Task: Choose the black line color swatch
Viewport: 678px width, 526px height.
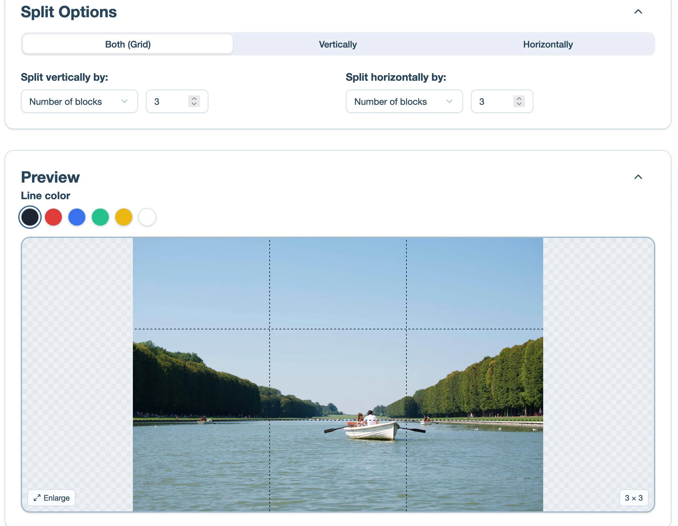Action: (x=30, y=217)
